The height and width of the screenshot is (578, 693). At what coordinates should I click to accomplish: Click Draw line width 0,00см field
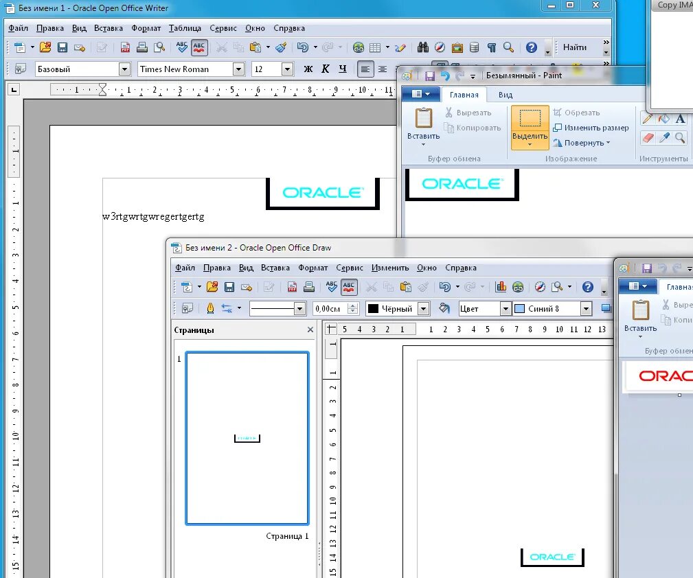click(x=330, y=308)
